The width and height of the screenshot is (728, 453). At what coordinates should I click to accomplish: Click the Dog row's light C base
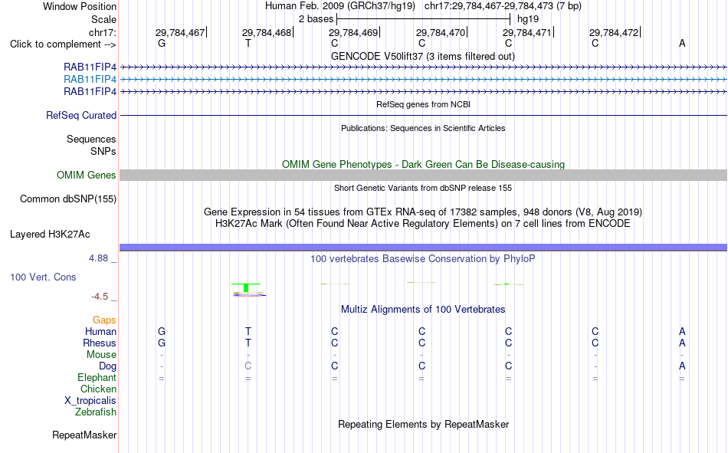[248, 366]
